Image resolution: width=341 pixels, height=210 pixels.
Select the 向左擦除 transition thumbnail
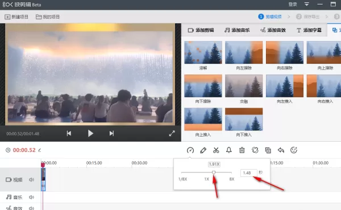click(x=244, y=52)
